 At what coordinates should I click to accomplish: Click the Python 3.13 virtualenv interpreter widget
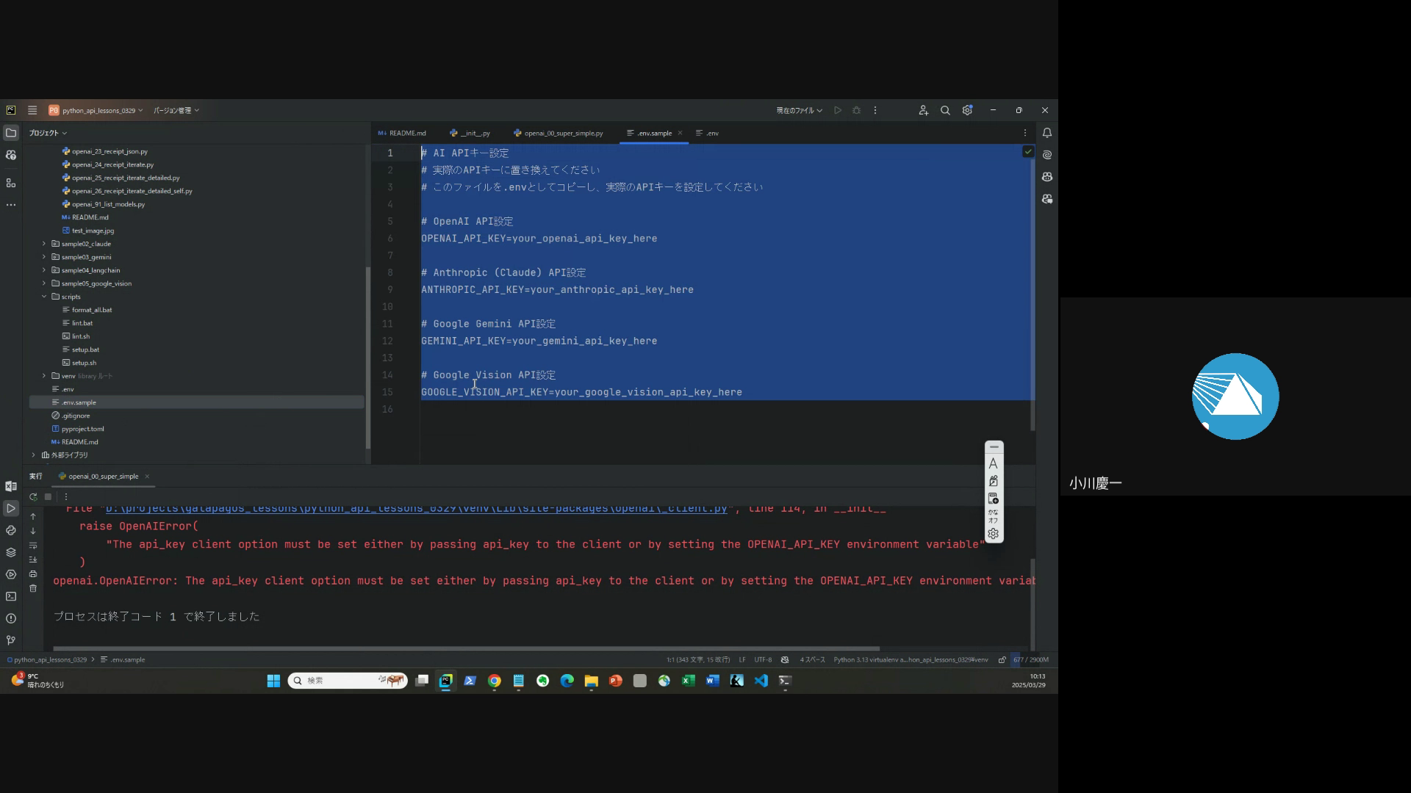click(910, 659)
